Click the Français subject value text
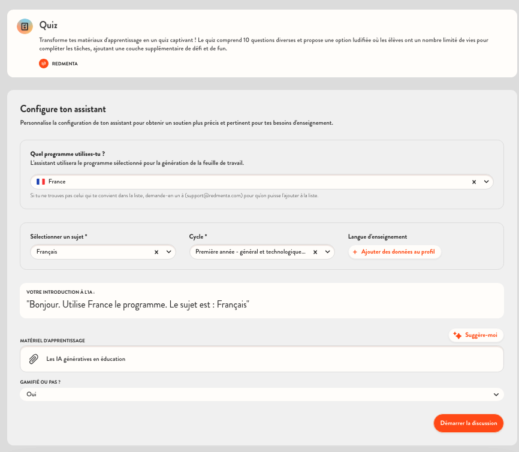The image size is (519, 452). coord(47,252)
